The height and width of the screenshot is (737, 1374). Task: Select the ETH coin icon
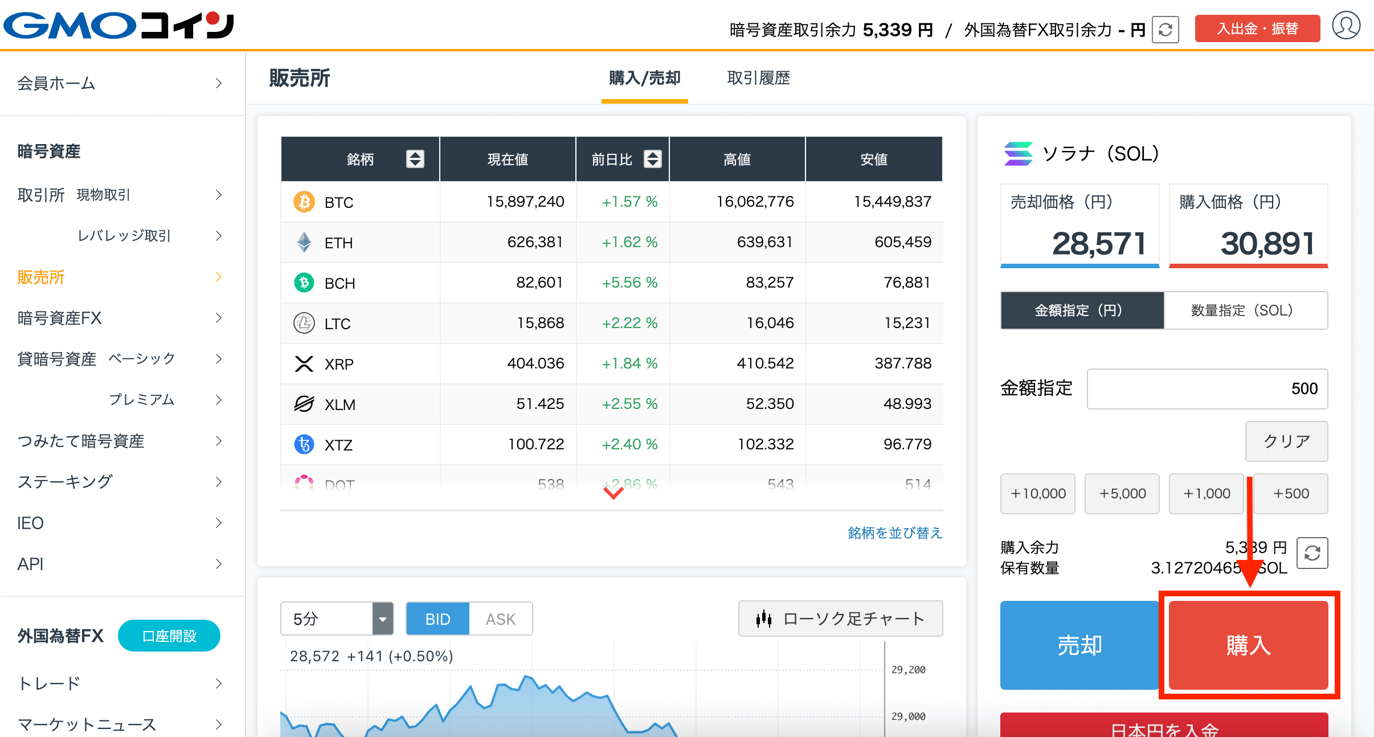click(304, 242)
